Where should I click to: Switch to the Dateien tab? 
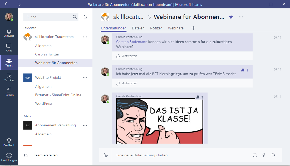[x=138, y=28]
